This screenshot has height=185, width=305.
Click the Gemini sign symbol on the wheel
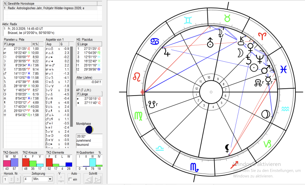[x=188, y=19]
